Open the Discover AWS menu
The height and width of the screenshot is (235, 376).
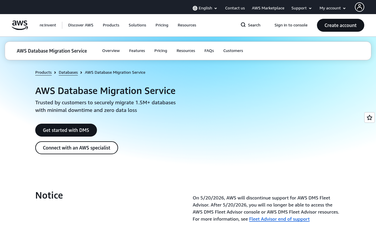pos(81,25)
